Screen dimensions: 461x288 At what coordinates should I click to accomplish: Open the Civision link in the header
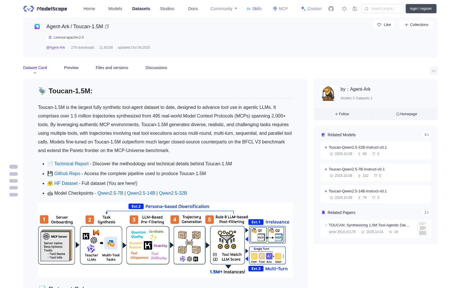311,9
